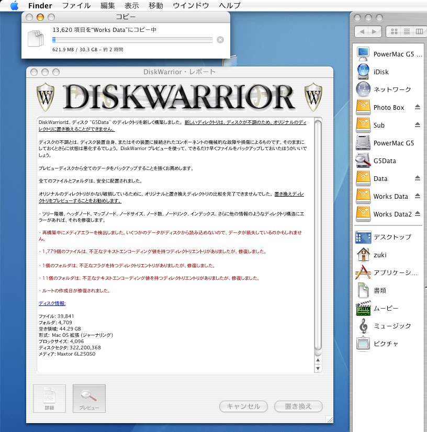Open the ヘルプ menu
Viewport: 427px width, 432px height.
(230, 6)
